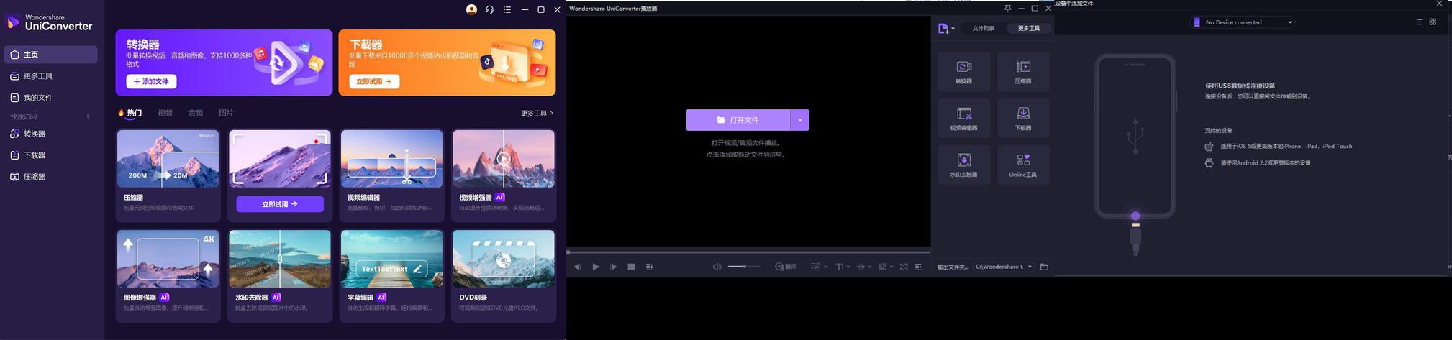Open the user account avatar icon

(x=471, y=10)
